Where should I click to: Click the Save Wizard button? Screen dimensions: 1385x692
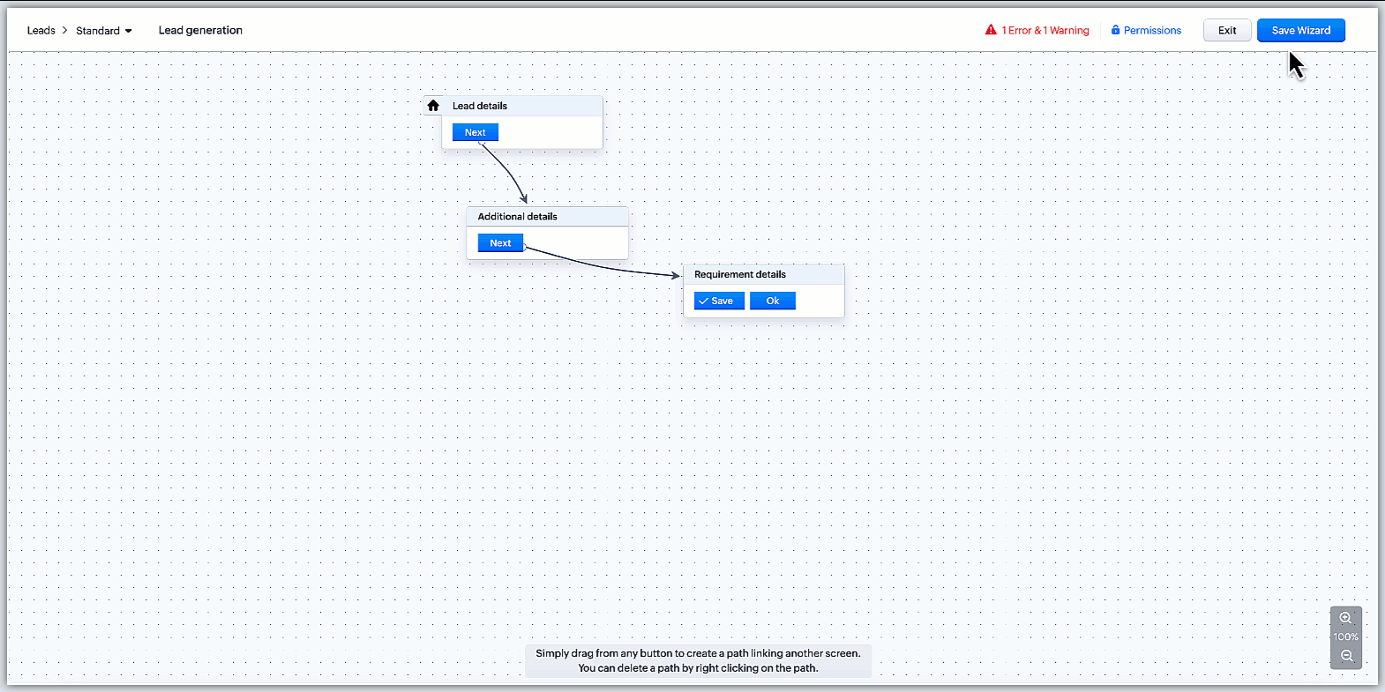(x=1300, y=31)
